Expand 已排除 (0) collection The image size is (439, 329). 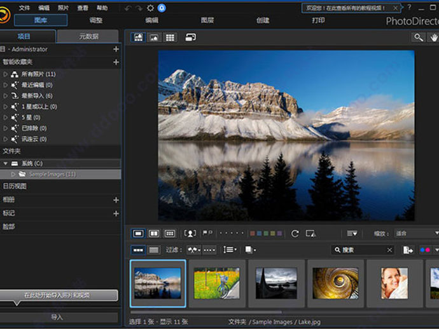click(x=5, y=128)
